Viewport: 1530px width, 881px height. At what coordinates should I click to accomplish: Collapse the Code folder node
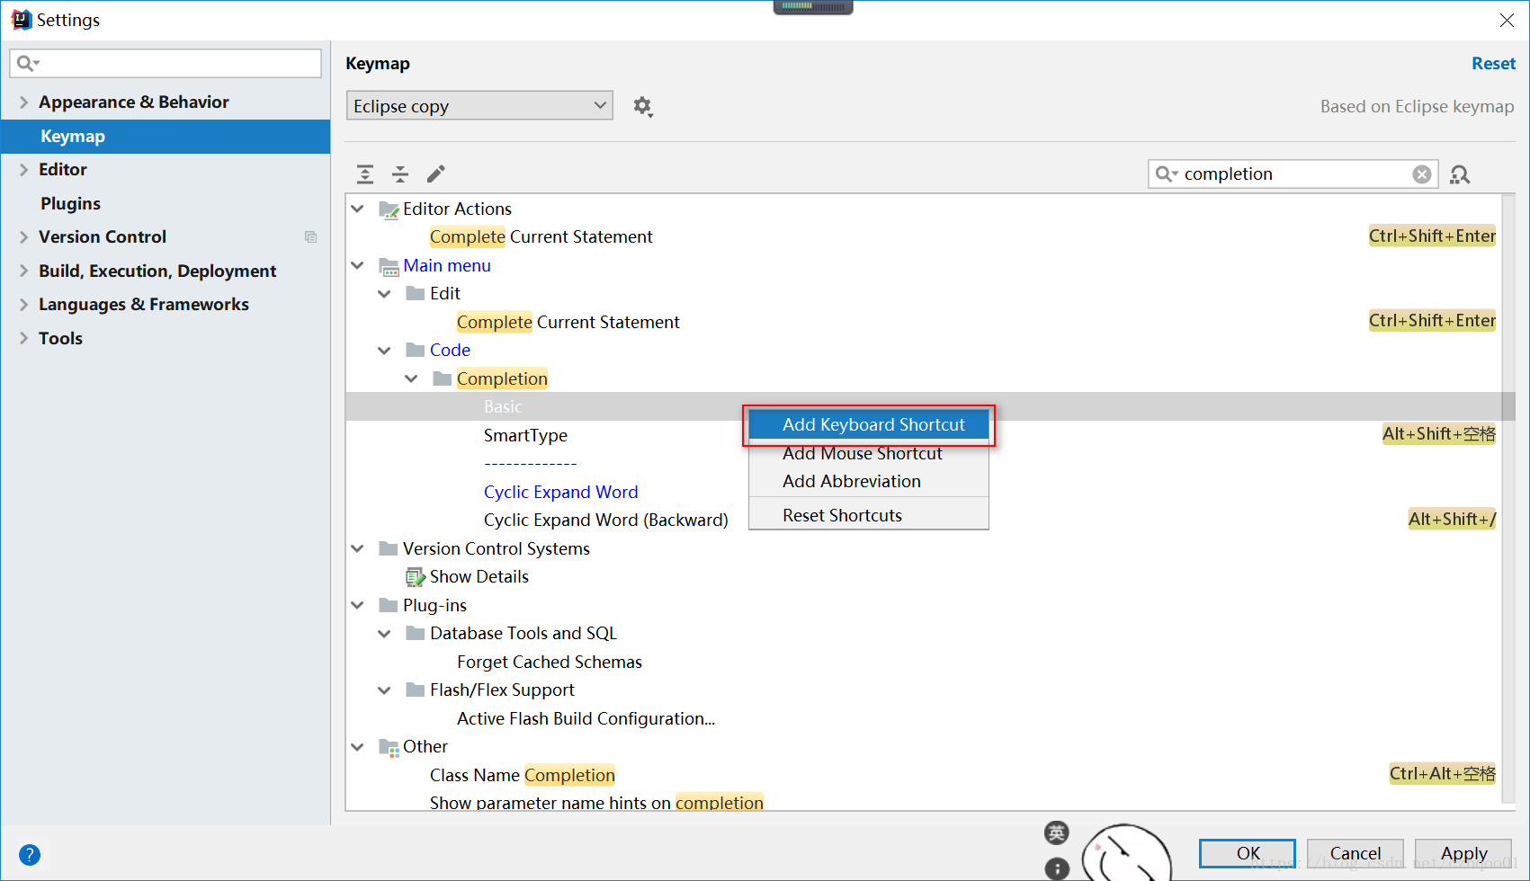385,351
